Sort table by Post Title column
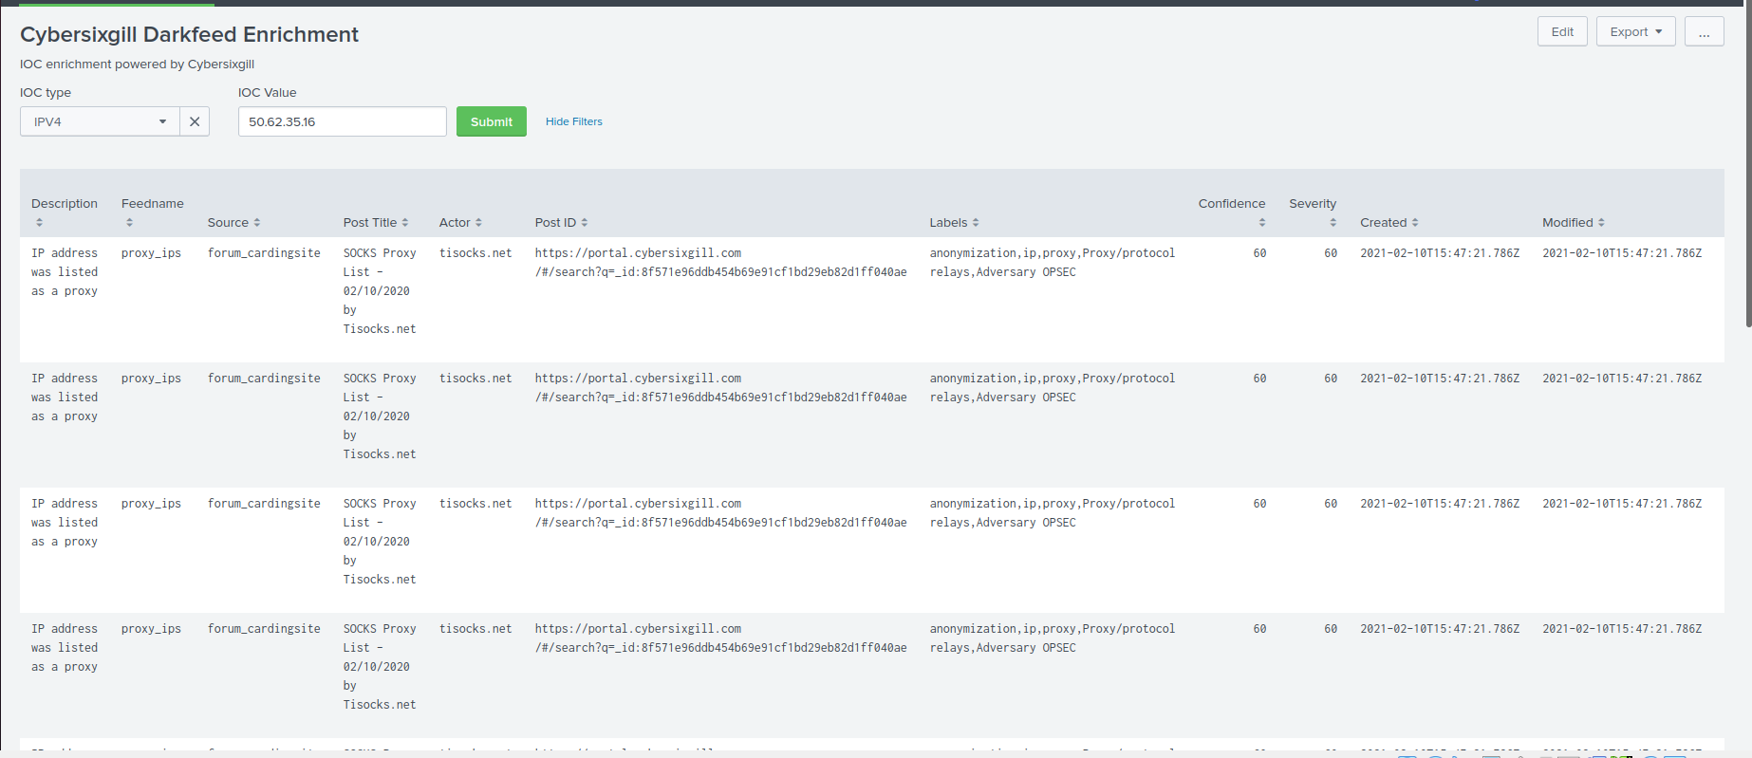The height and width of the screenshot is (758, 1752). tap(376, 222)
